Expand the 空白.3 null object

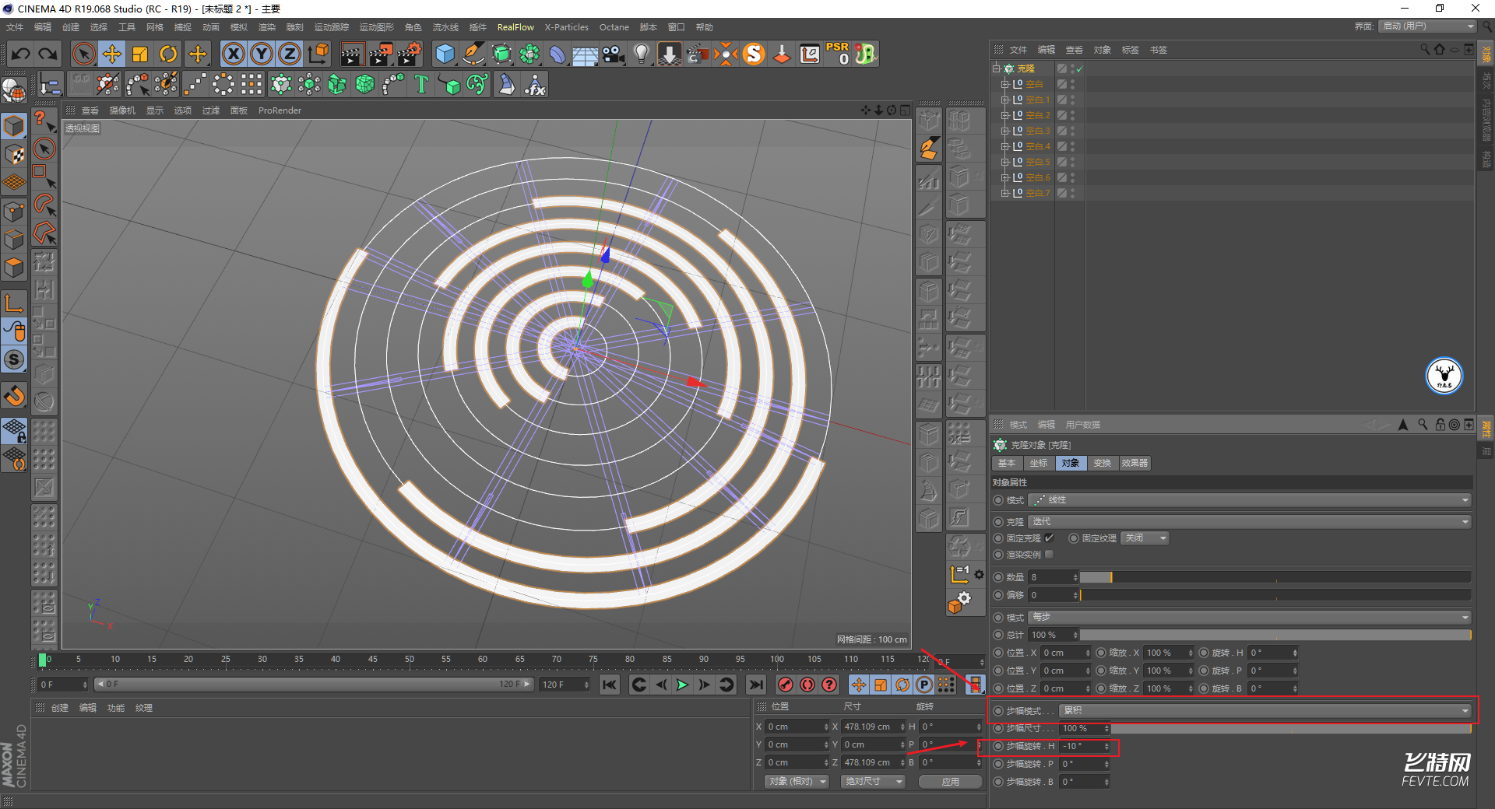1004,131
